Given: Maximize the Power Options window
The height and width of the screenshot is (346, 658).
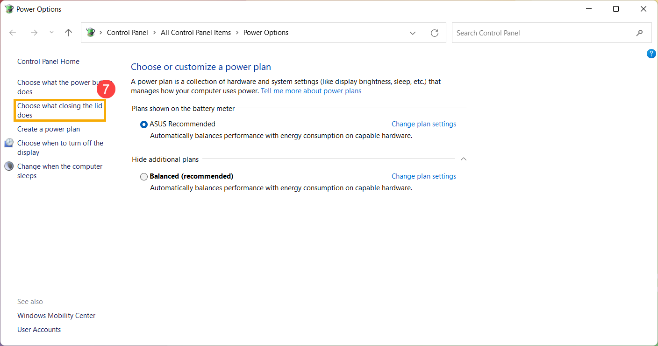Looking at the screenshot, I should click(616, 9).
